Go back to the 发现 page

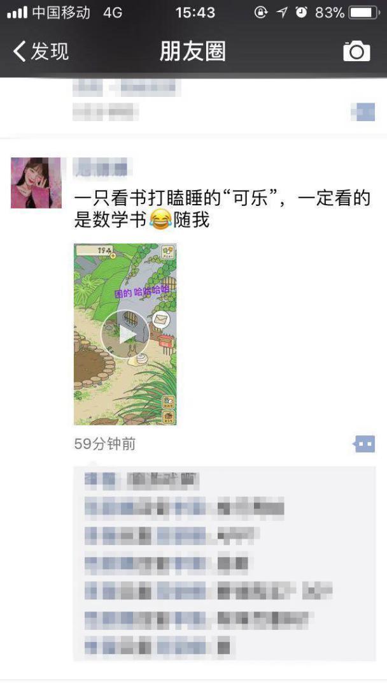click(x=40, y=52)
